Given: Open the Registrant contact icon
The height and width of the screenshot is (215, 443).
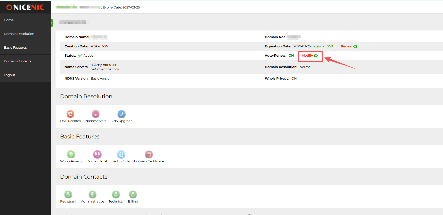Looking at the screenshot, I should (x=68, y=194).
